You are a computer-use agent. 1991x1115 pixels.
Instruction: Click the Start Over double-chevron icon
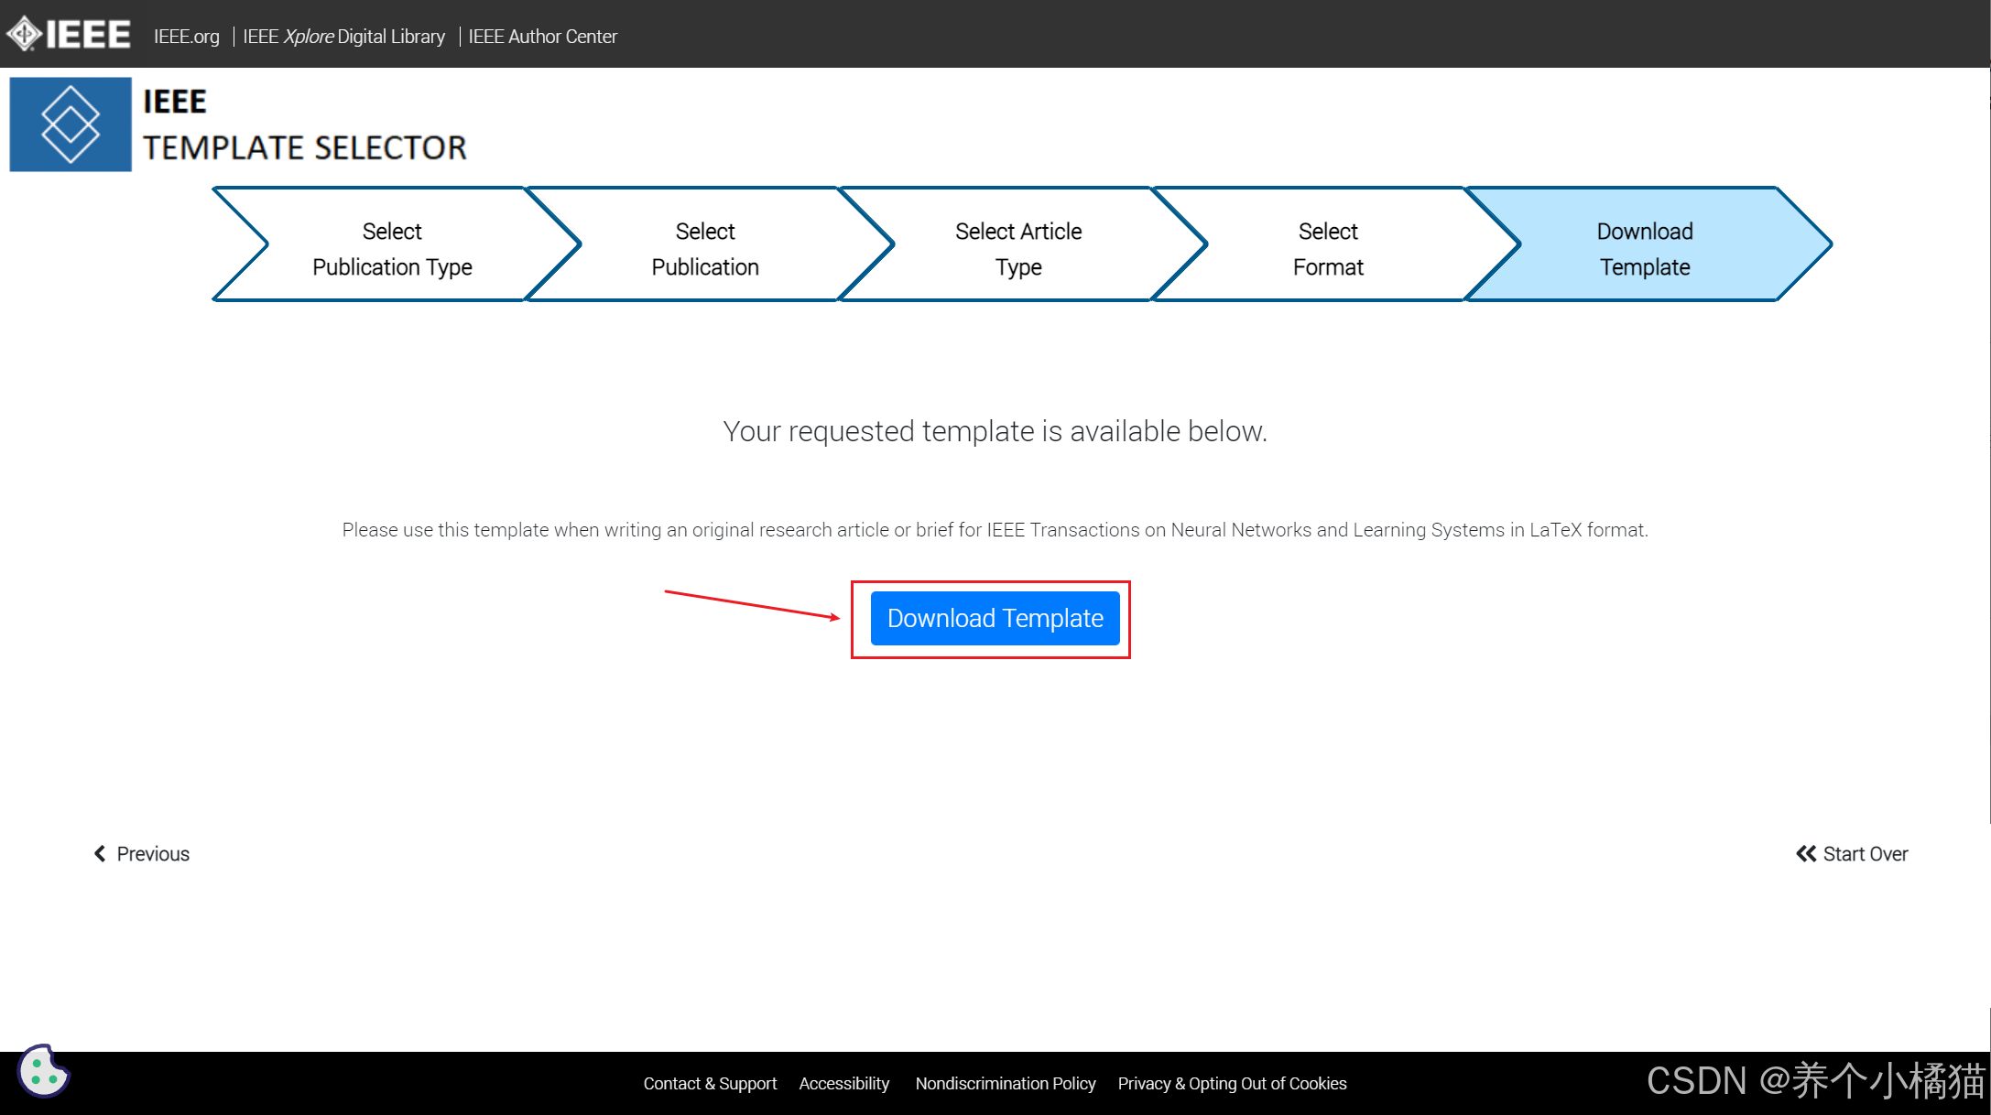(1805, 853)
